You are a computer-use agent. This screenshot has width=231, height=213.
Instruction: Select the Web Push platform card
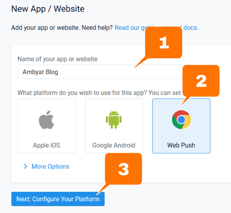(181, 126)
